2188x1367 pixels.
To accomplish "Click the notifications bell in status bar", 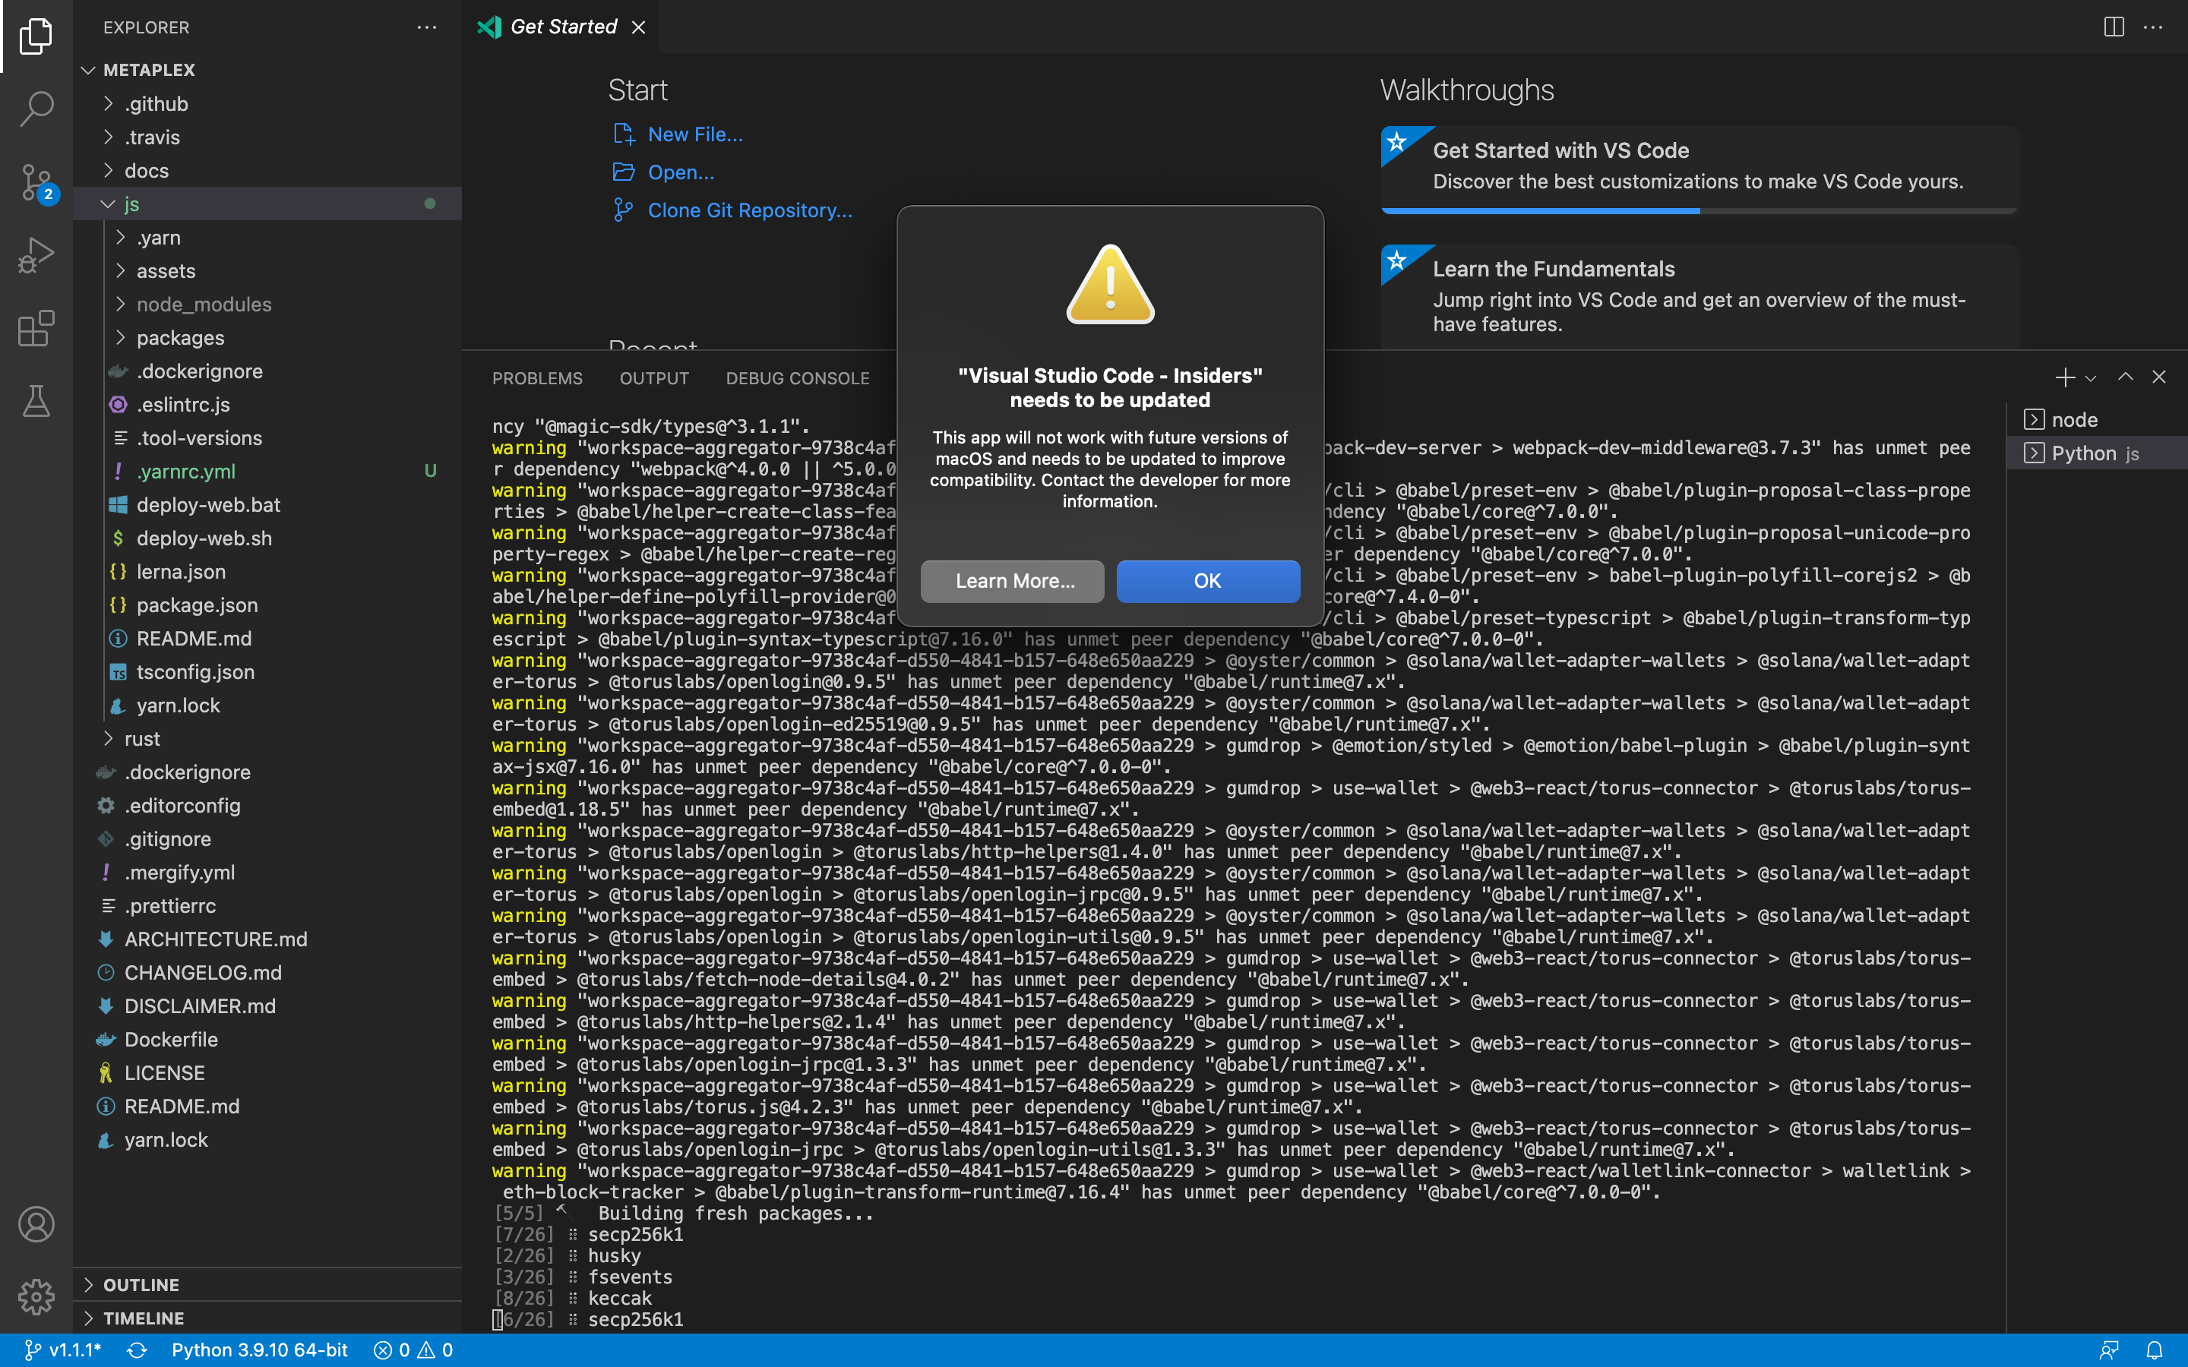I will 2155,1350.
